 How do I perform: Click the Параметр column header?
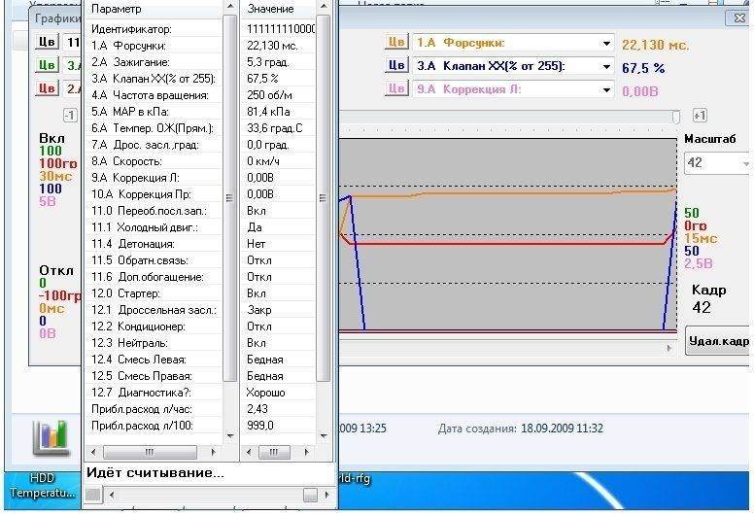155,9
